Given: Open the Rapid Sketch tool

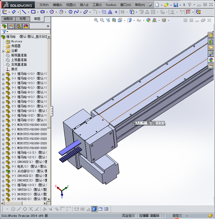Looking at the screenshot, I should pyautogui.click(x=199, y=12).
